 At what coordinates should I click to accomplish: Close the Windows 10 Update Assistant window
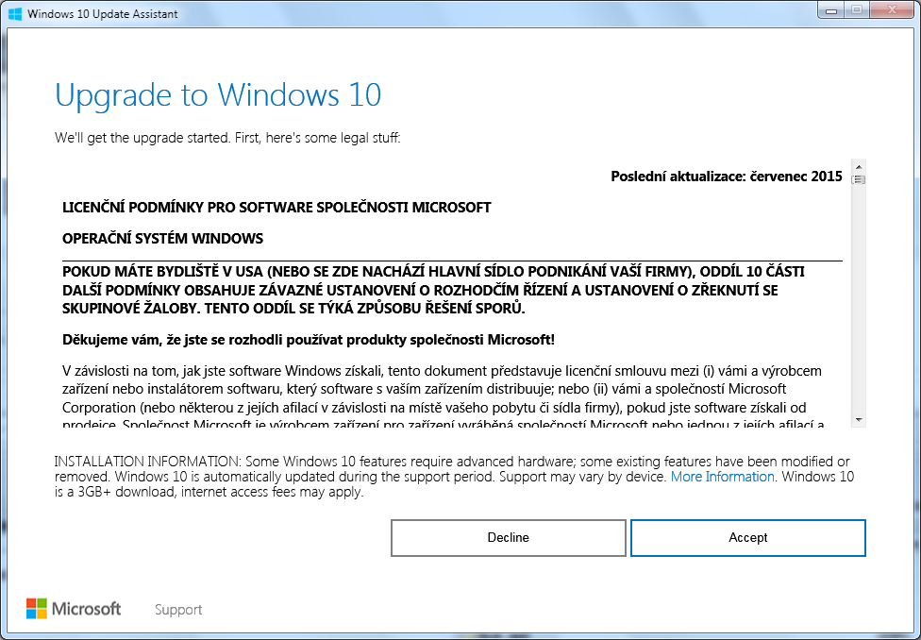click(x=890, y=10)
